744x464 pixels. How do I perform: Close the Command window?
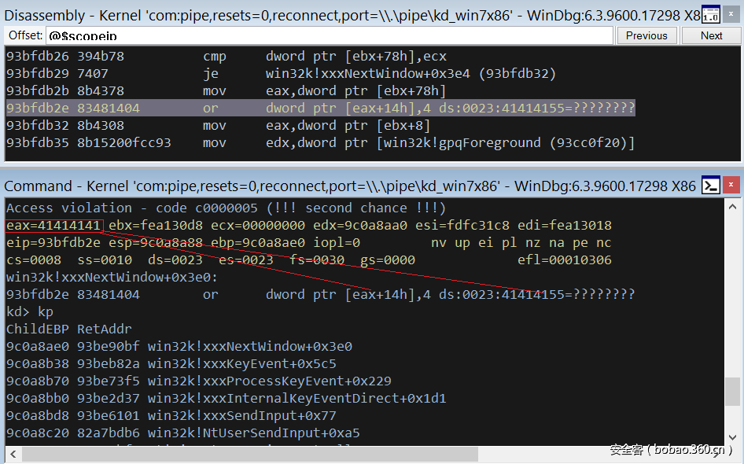731,186
